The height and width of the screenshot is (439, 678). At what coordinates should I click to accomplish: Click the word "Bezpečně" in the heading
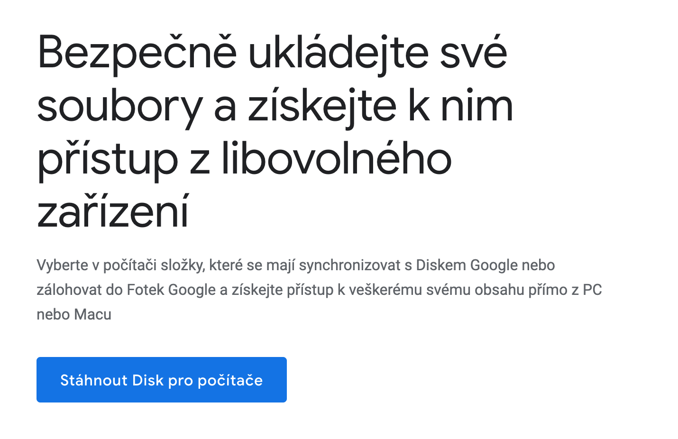(137, 53)
